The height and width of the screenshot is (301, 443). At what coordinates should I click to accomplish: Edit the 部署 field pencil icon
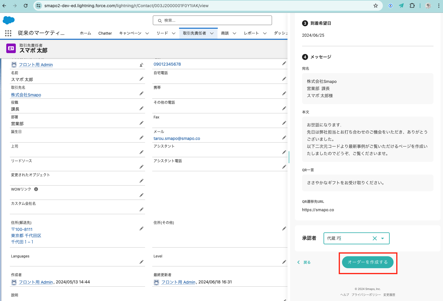[142, 123]
